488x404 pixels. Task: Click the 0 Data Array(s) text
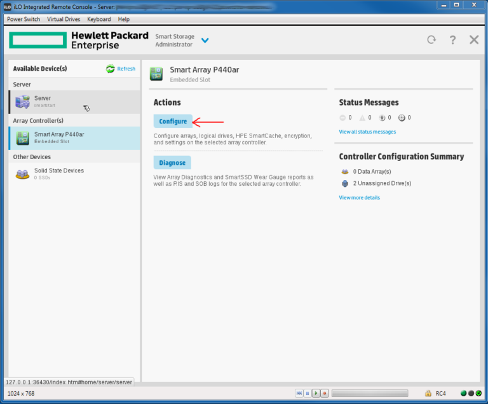tap(372, 171)
